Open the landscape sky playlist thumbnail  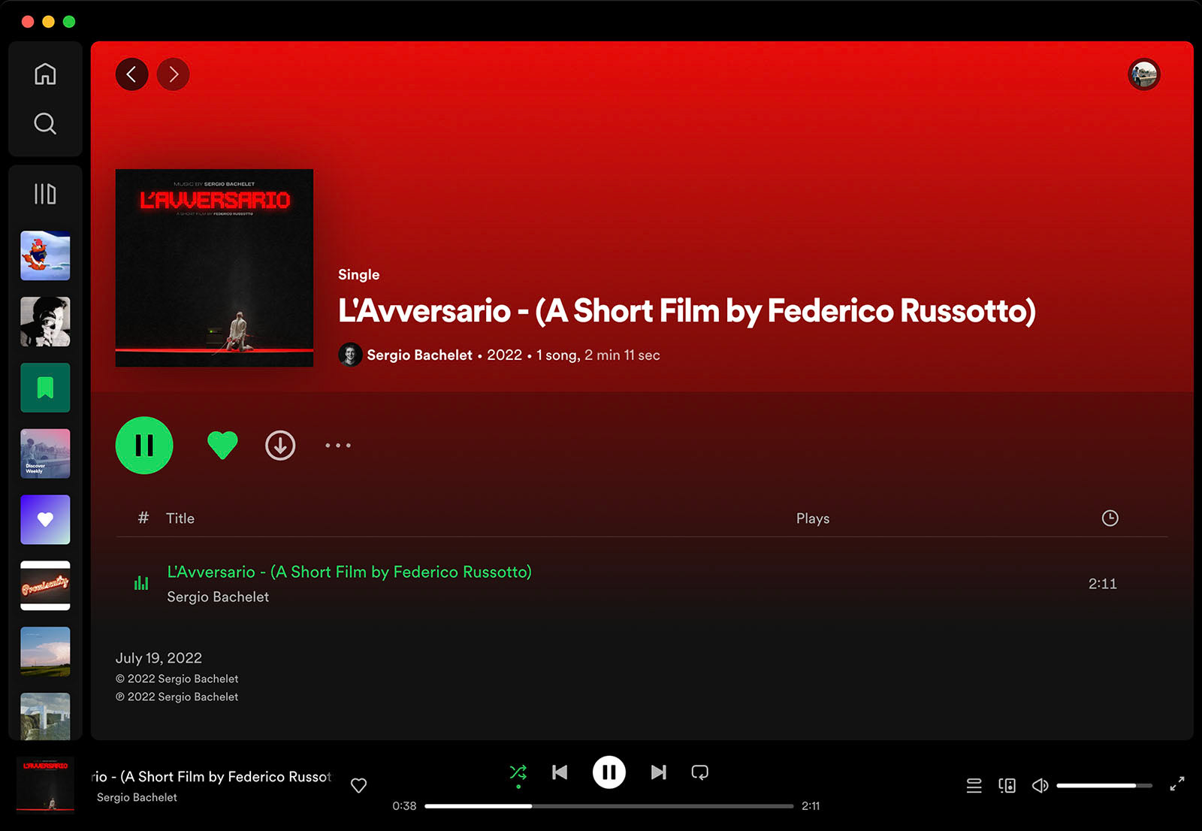click(45, 651)
